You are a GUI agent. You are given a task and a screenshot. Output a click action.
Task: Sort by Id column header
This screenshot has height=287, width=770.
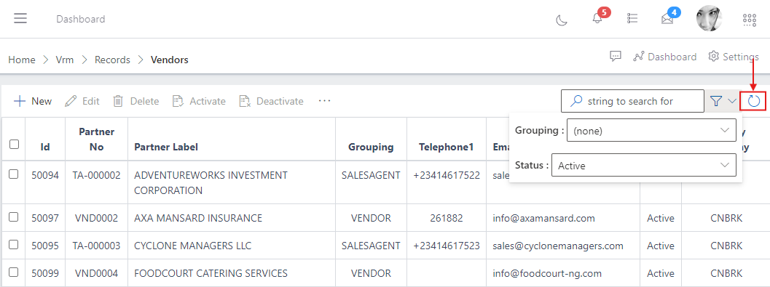tap(45, 147)
